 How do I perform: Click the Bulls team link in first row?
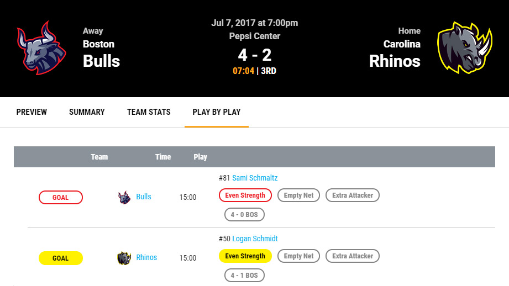pos(144,197)
